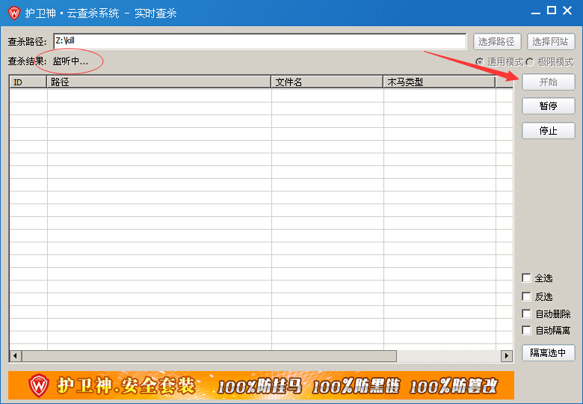Image resolution: width=583 pixels, height=404 pixels.
Task: Close the 云查杀系统 window
Action: click(x=567, y=10)
